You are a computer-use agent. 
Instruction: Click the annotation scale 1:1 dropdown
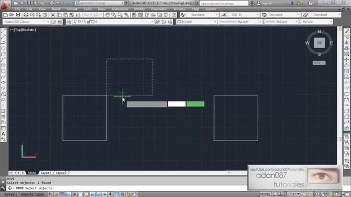pyautogui.click(x=295, y=194)
